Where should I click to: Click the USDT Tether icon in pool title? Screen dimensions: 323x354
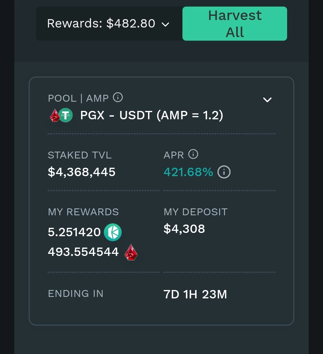click(66, 115)
